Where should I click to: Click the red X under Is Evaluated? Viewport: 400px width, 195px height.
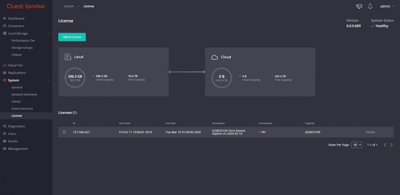tap(259, 132)
